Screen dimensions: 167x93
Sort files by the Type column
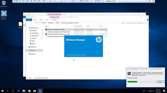point(88,26)
